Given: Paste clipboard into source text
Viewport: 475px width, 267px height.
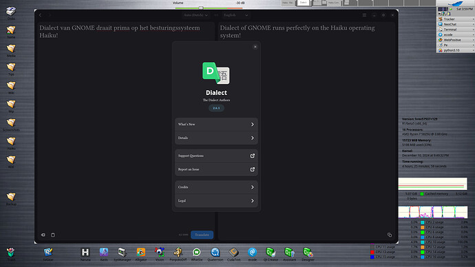Looking at the screenshot, I should coord(53,235).
